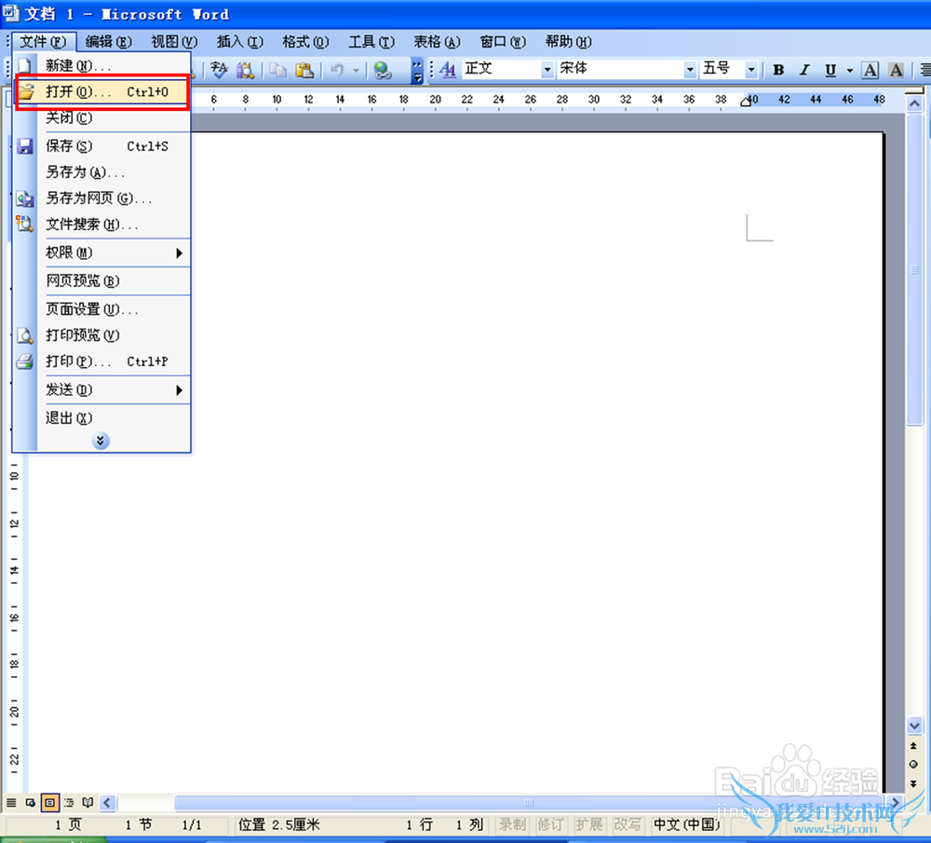Switch to Print Layout view icon
Viewport: 931px width, 843px height.
coord(50,803)
